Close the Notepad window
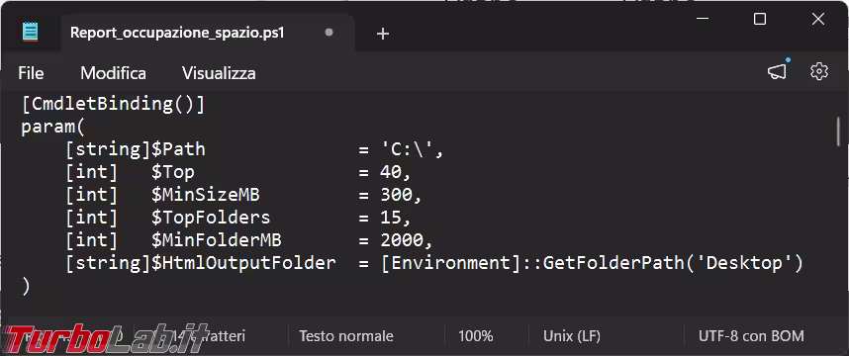Viewport: 849px width, 356px height. [818, 20]
